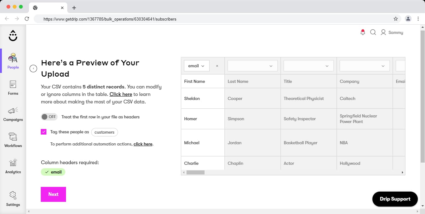This screenshot has width=425, height=214.
Task: Open the Last Name column dropdown
Action: [x=253, y=66]
